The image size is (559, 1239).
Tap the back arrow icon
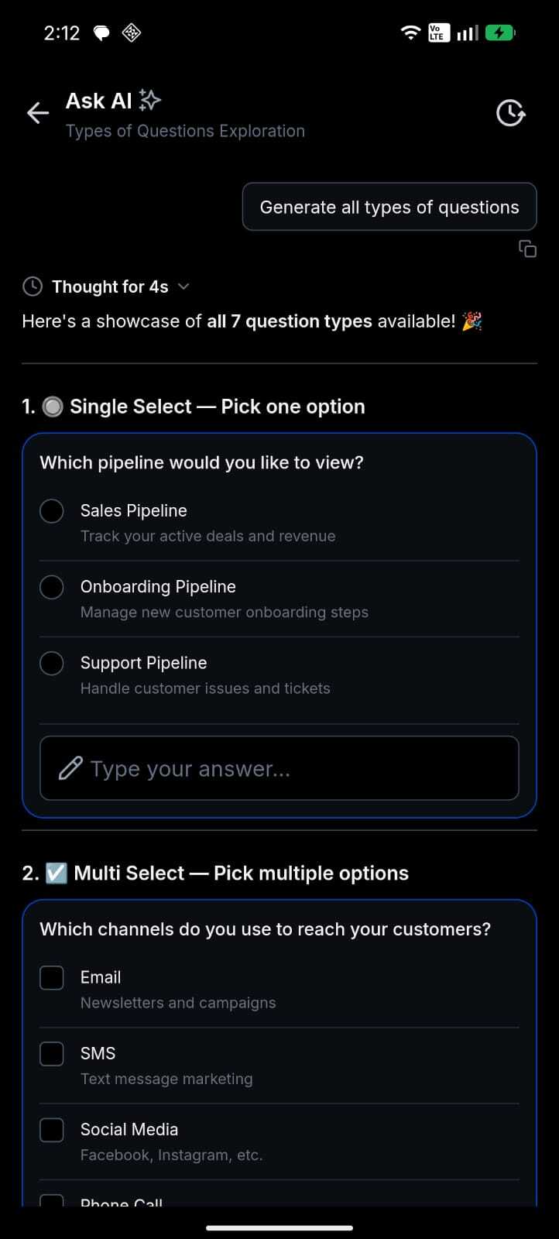pyautogui.click(x=37, y=113)
